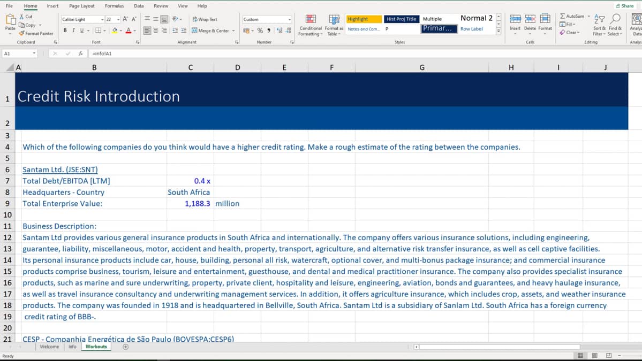
Task: Increase font size with the larger A icon
Action: (125, 19)
